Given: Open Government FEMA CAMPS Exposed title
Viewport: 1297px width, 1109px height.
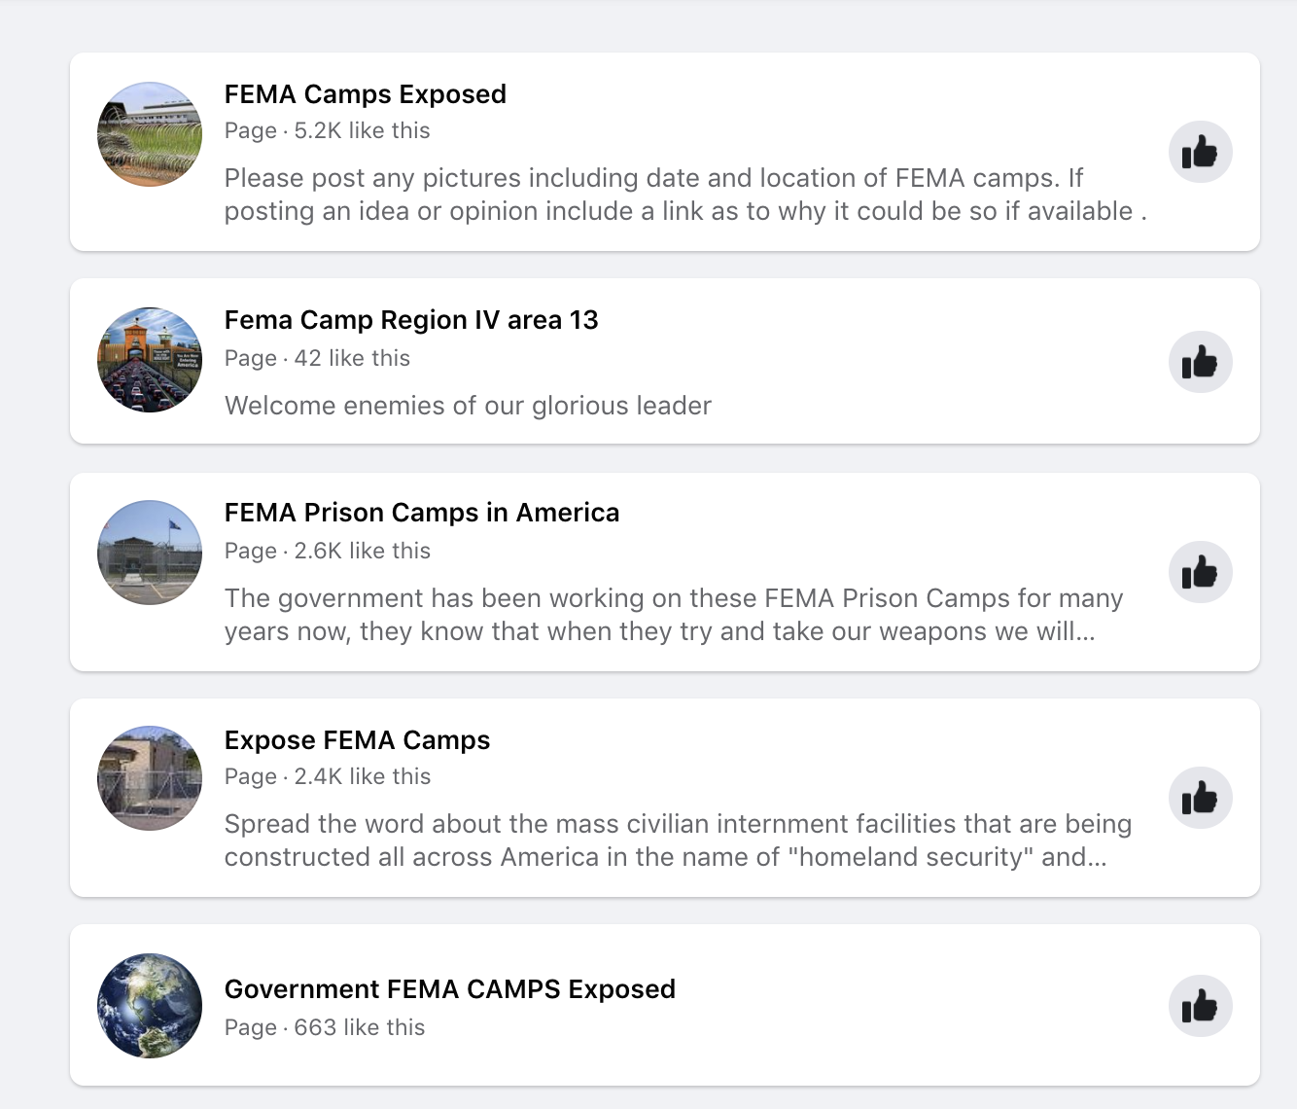Looking at the screenshot, I should 450,989.
